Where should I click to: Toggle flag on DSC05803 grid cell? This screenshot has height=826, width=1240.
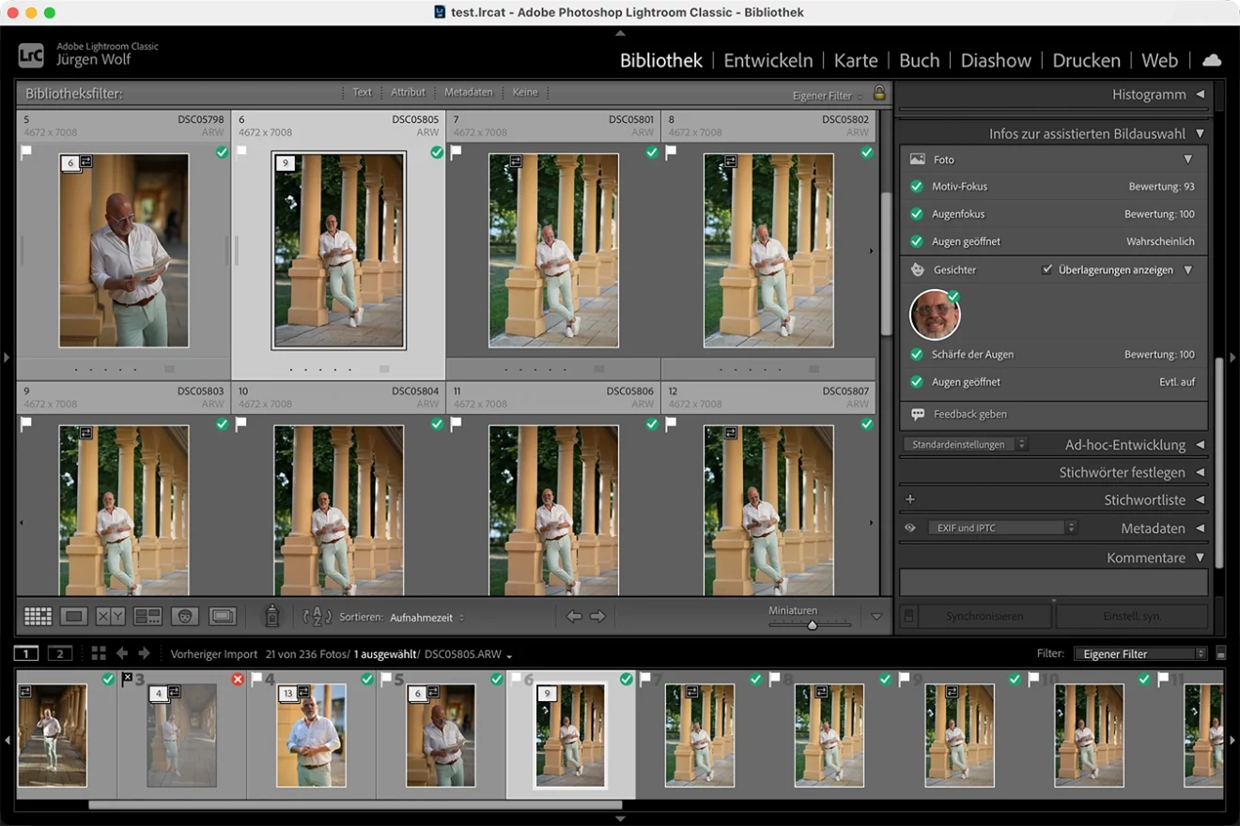tap(26, 423)
